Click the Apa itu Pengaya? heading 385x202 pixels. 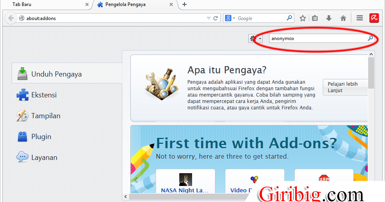coord(227,70)
